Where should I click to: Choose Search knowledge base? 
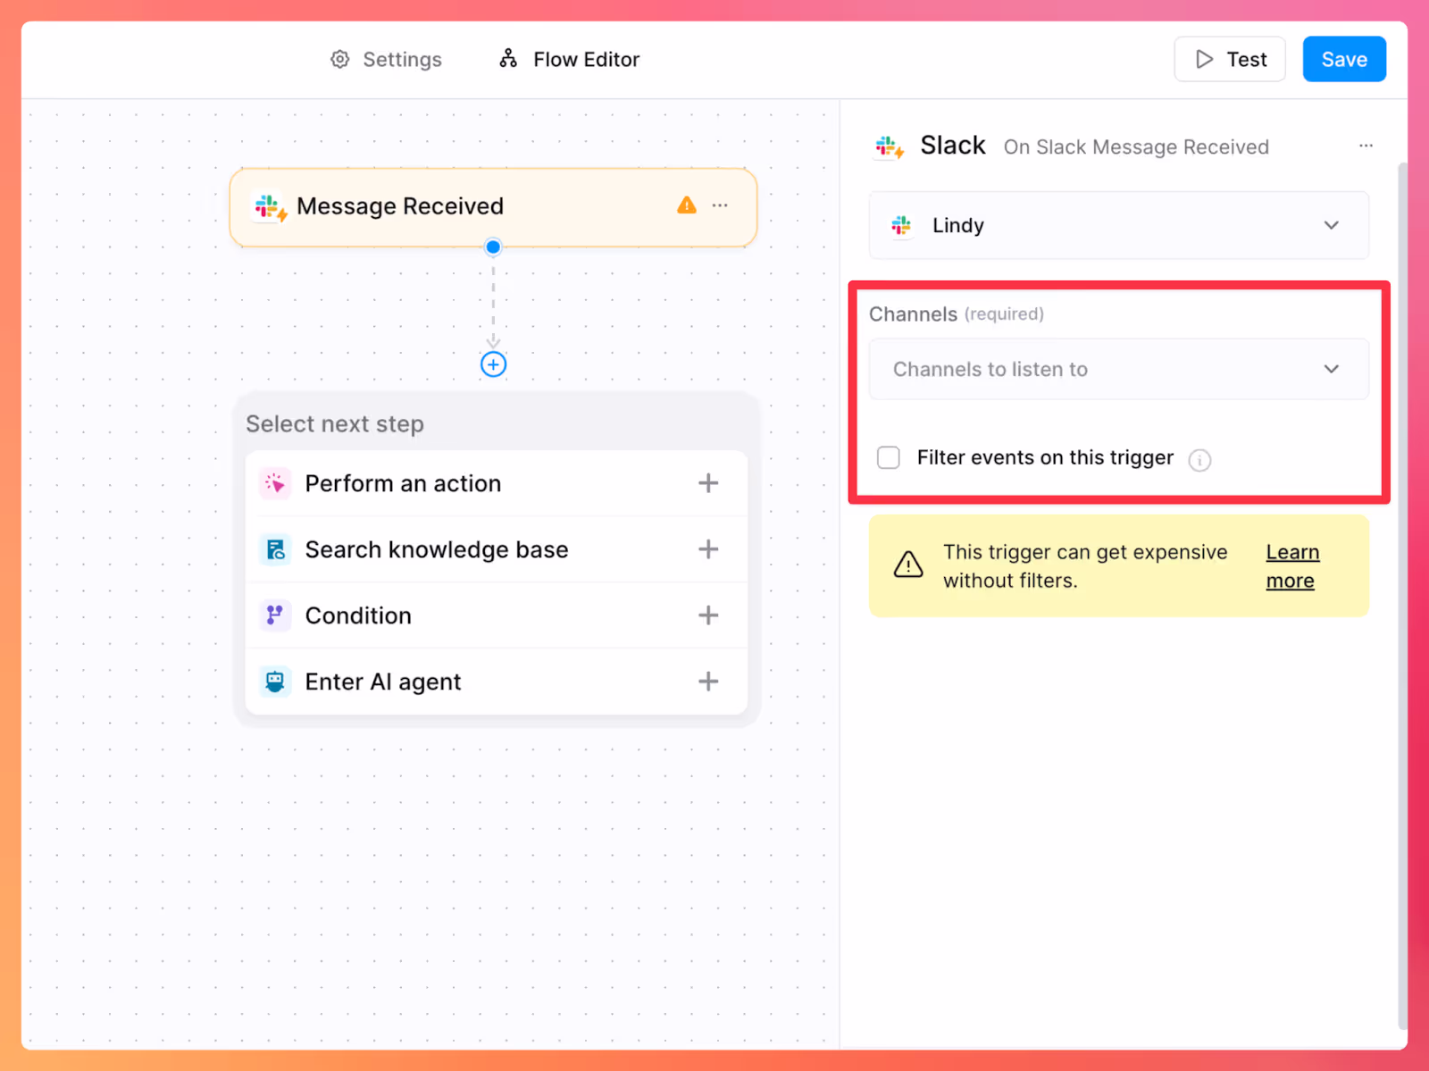click(497, 549)
